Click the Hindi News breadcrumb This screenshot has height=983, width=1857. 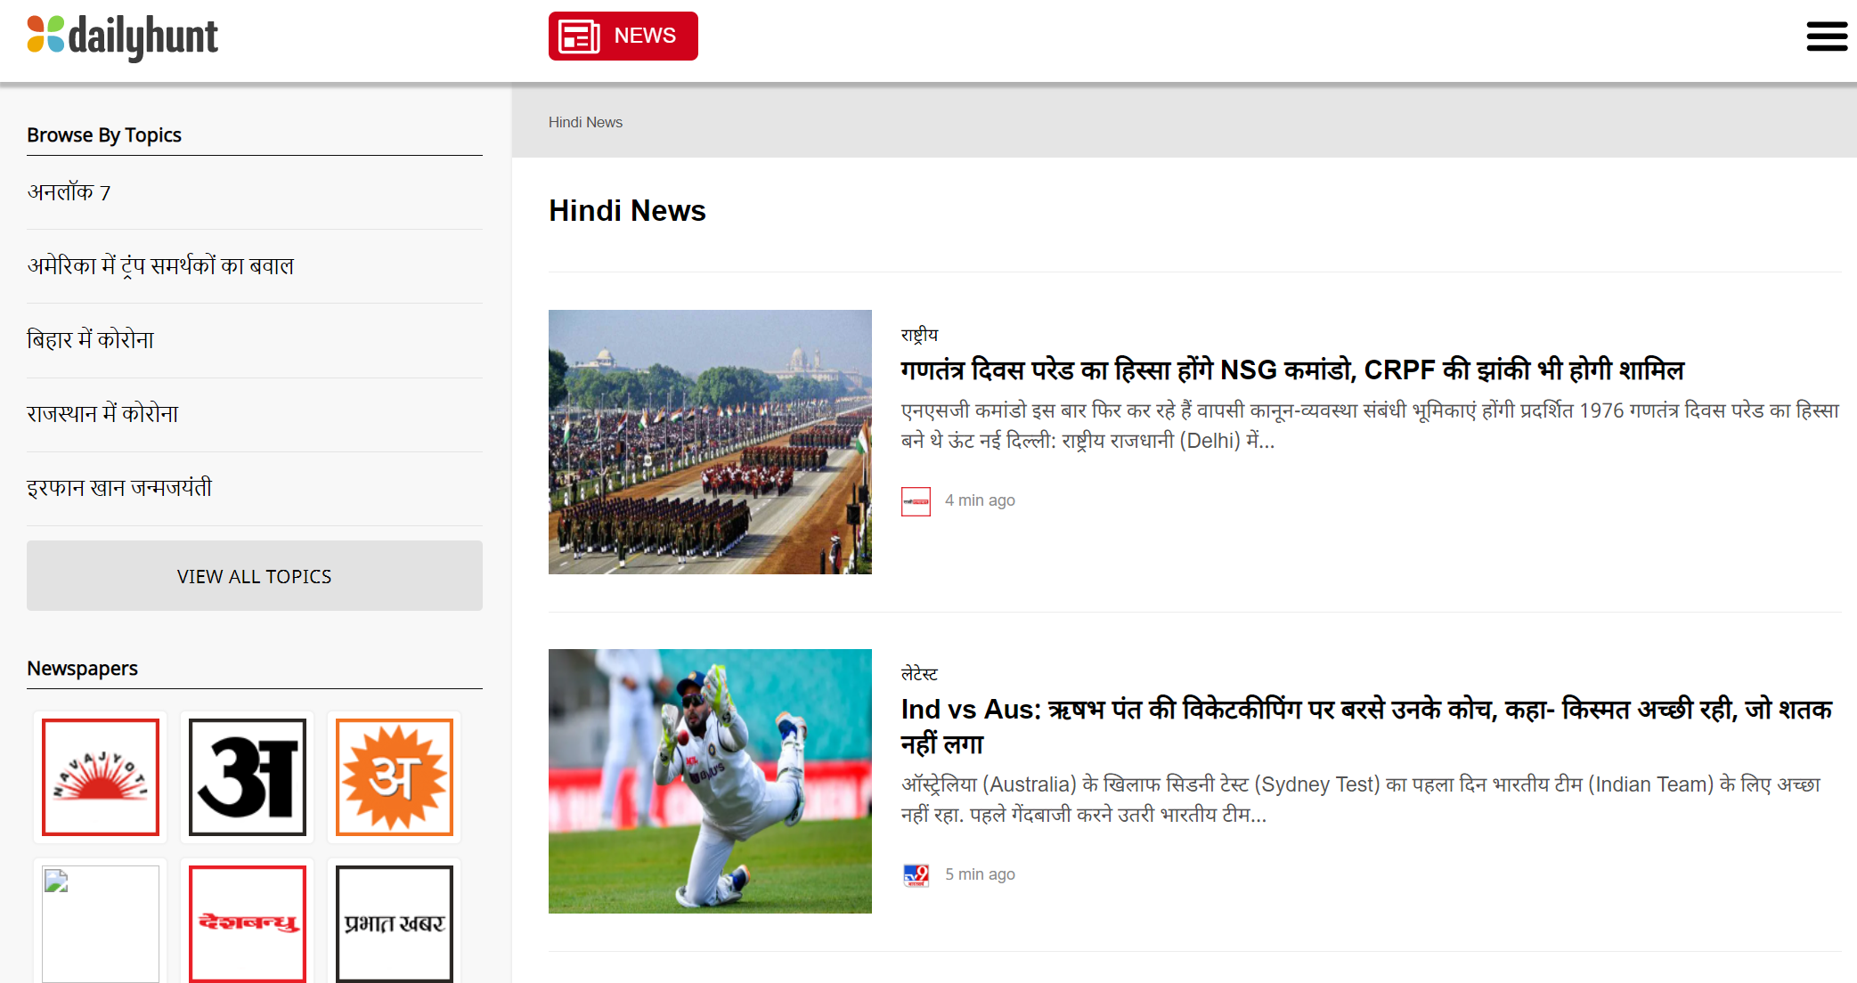tap(585, 122)
